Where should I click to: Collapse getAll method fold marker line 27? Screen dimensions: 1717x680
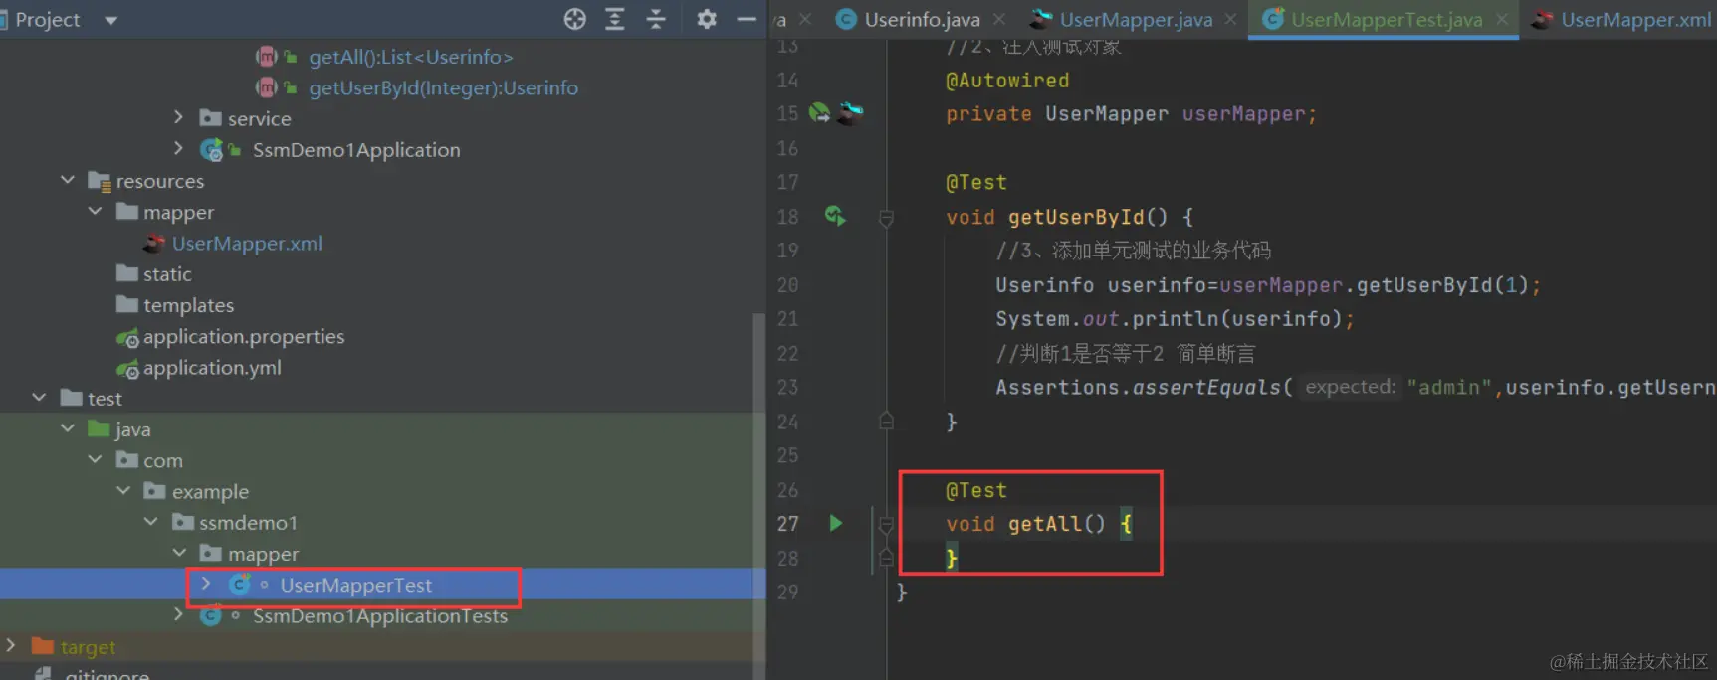(886, 524)
